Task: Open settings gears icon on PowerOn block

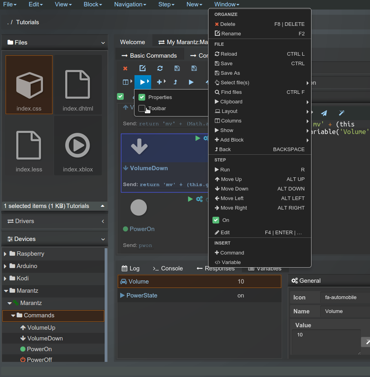Action: tap(199, 199)
